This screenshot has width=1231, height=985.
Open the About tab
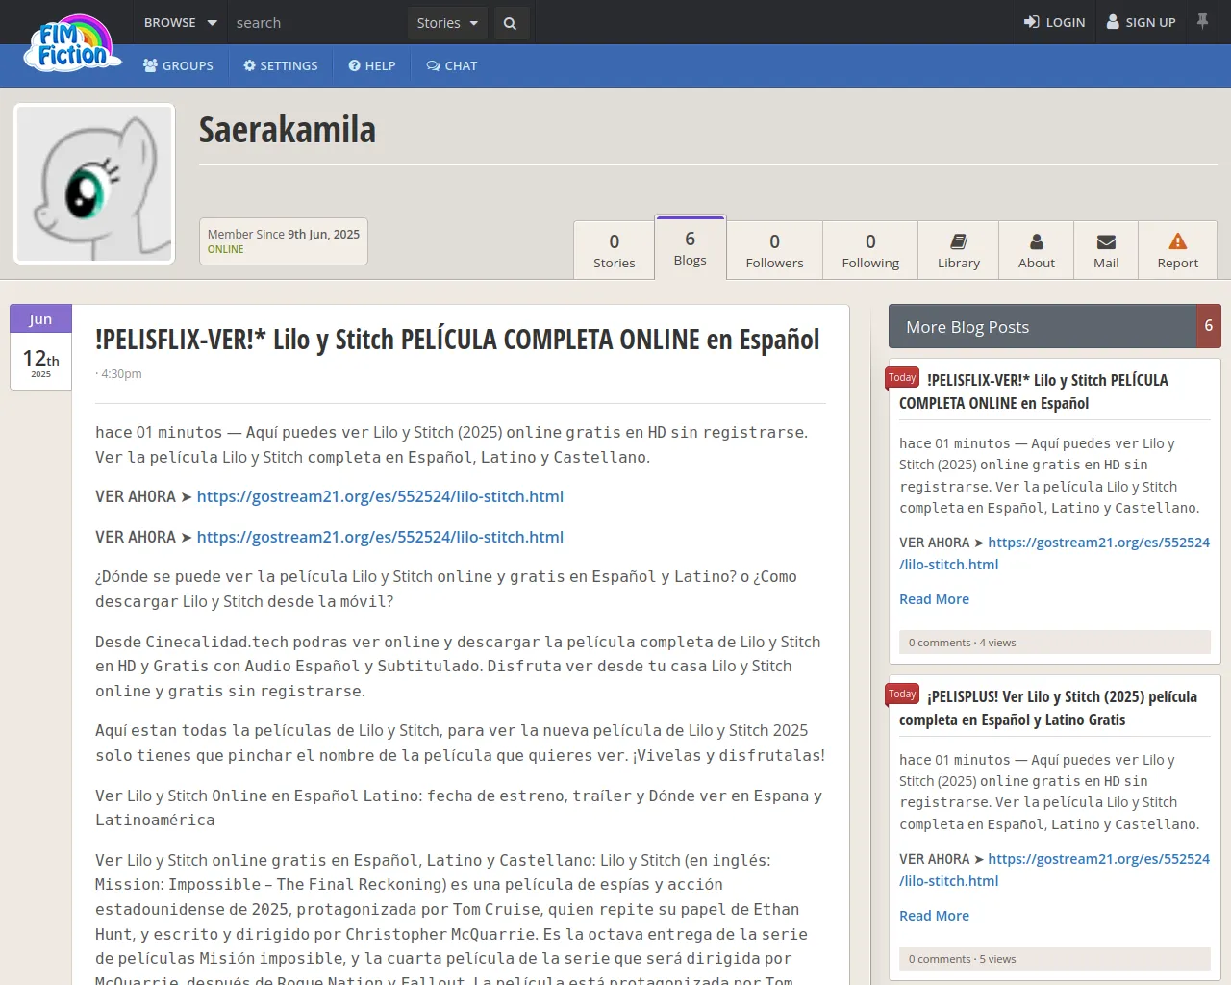(1037, 250)
